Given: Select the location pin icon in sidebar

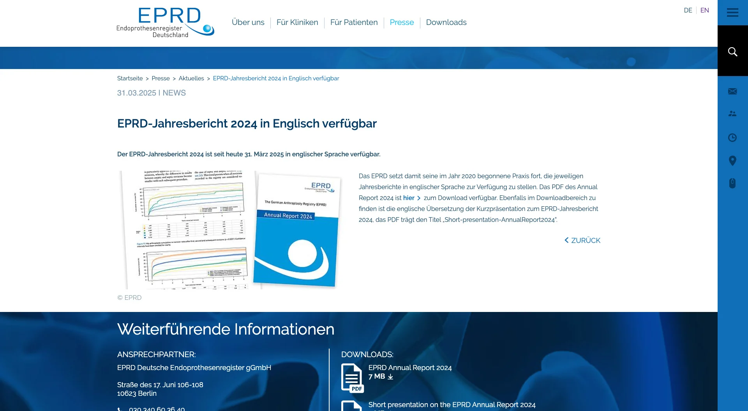Looking at the screenshot, I should 732,161.
